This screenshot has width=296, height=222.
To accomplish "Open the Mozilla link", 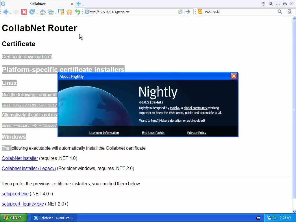I will tap(174, 108).
